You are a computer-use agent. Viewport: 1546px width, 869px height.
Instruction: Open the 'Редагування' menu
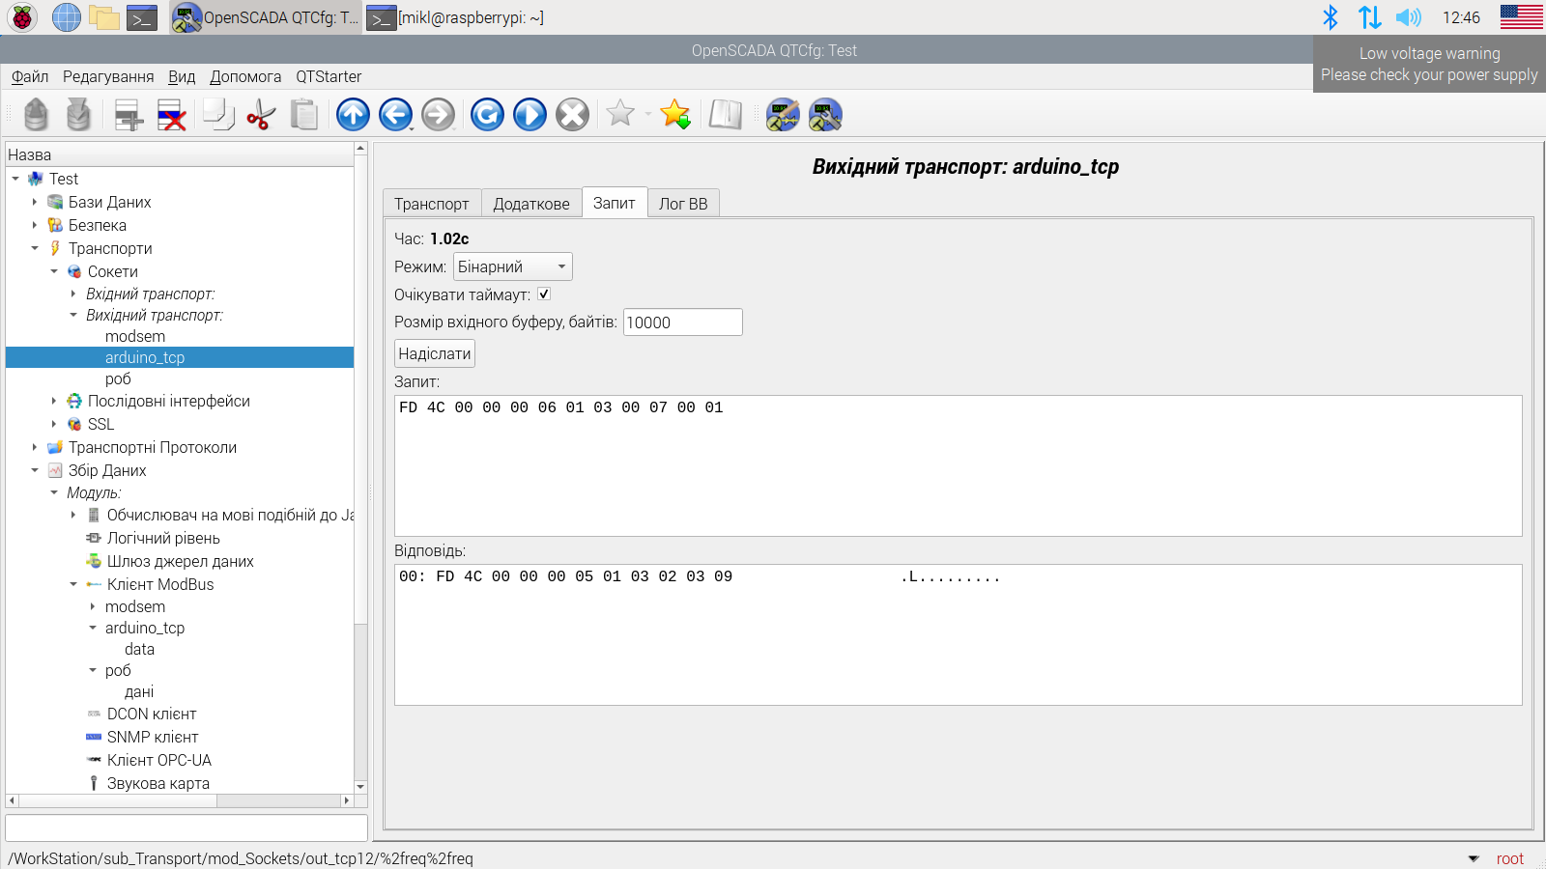[x=108, y=76]
